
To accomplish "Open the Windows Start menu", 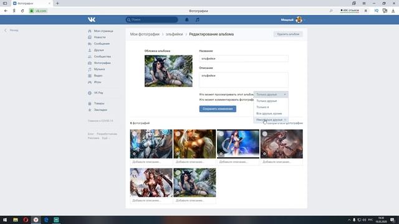I will click(x=5, y=220).
